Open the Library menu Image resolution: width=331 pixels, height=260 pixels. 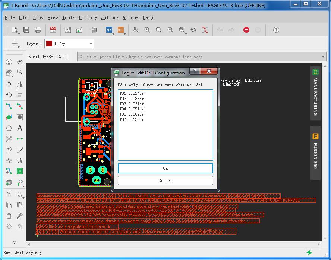click(x=88, y=17)
